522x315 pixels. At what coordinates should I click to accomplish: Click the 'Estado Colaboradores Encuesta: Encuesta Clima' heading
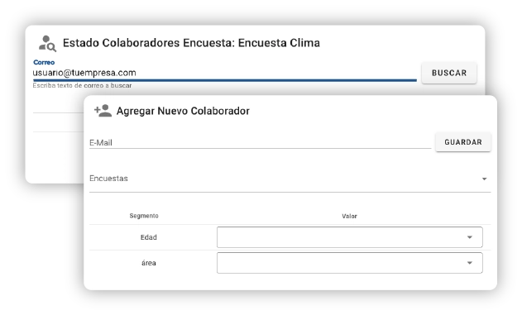click(191, 43)
